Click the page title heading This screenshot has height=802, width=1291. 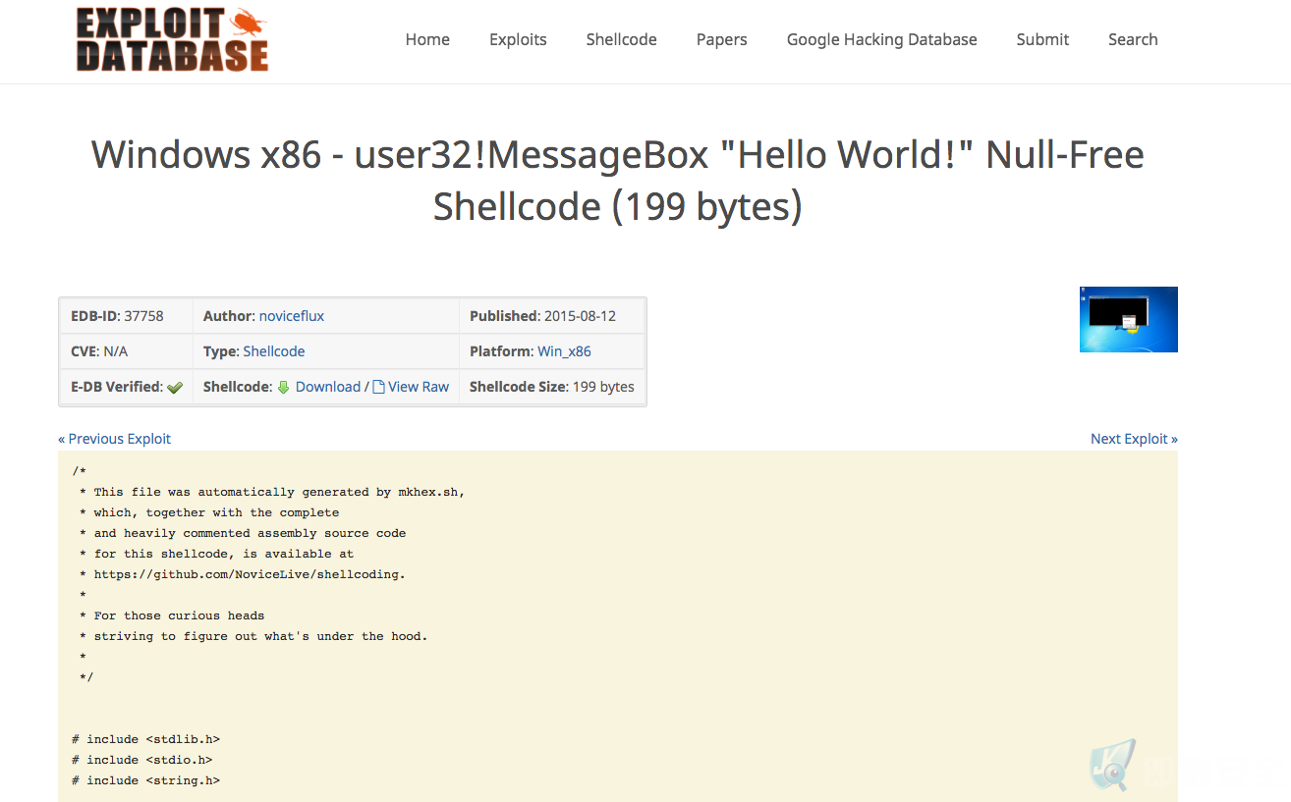pyautogui.click(x=618, y=181)
